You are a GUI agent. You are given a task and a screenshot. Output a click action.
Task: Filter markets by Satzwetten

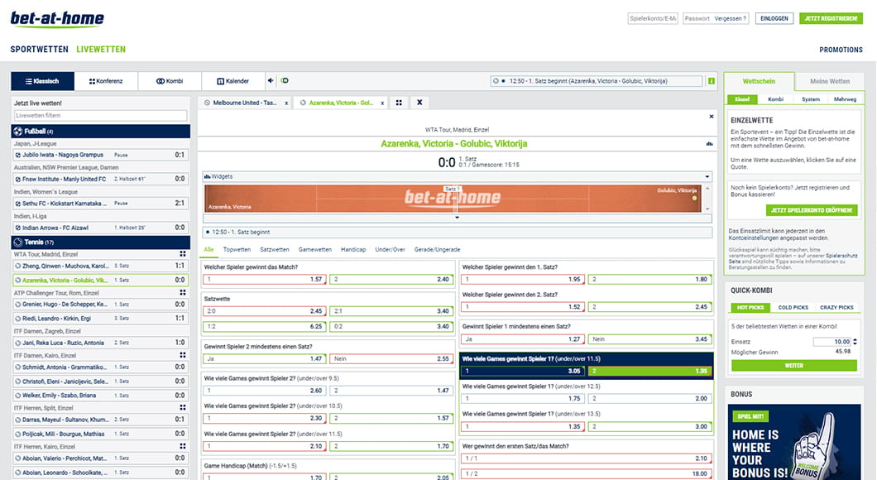click(275, 249)
